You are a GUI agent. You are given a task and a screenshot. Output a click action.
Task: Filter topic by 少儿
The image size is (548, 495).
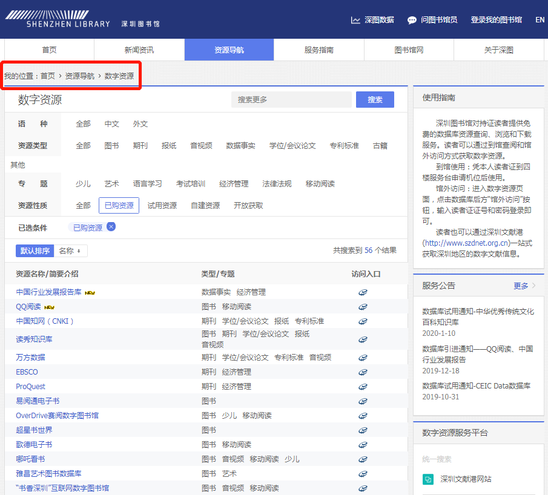(x=83, y=184)
